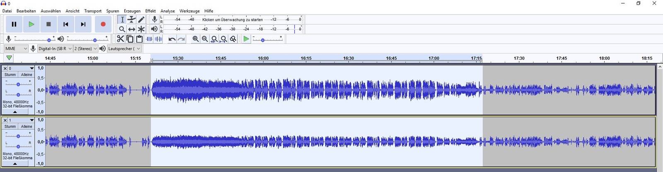Mute track 0 with the Stumm button

[10, 75]
